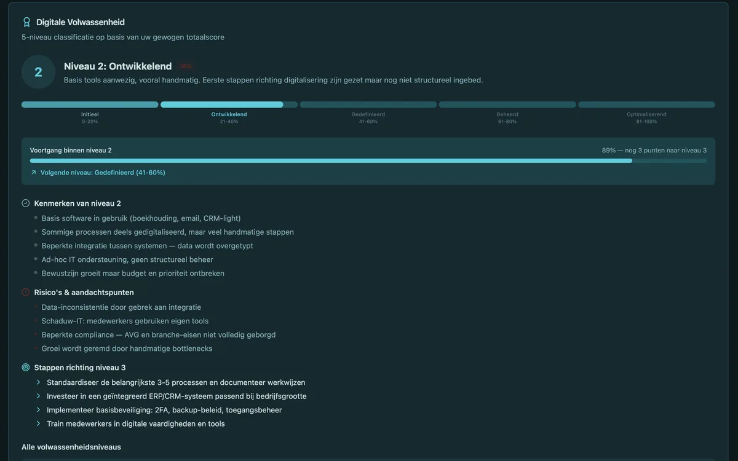Image resolution: width=738 pixels, height=461 pixels.
Task: Click 'Schaduw-IT: medewerkers gebruiken eigen tools'
Action: pyautogui.click(x=125, y=321)
